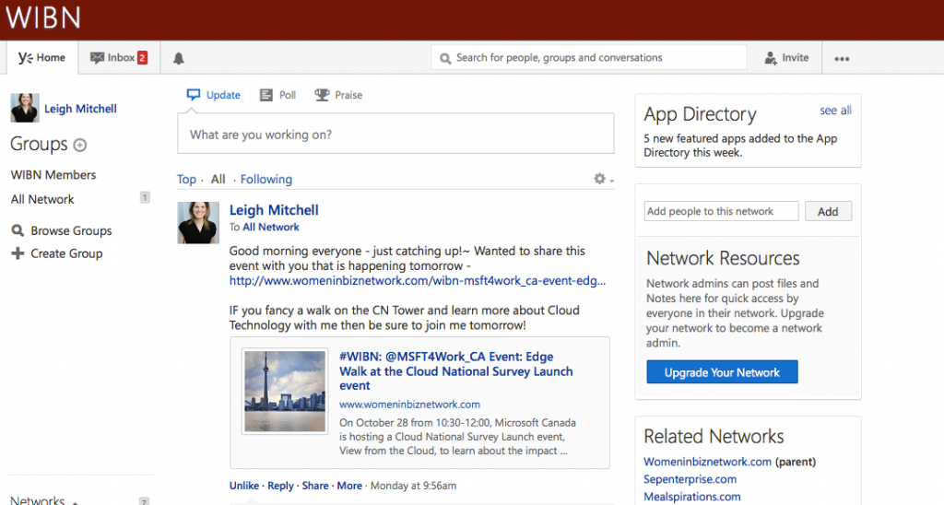Click Unlike on the post
The width and height of the screenshot is (944, 505).
(243, 486)
